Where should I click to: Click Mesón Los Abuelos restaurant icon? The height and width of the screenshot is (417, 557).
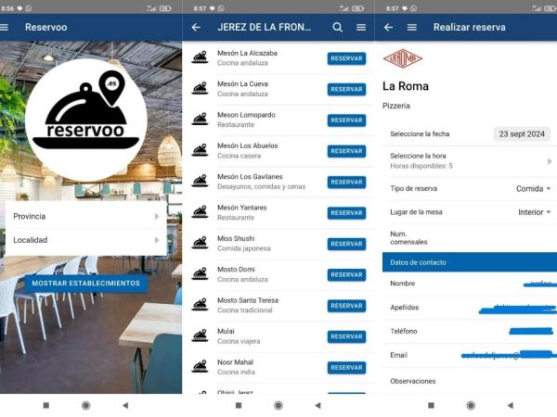coord(200,150)
